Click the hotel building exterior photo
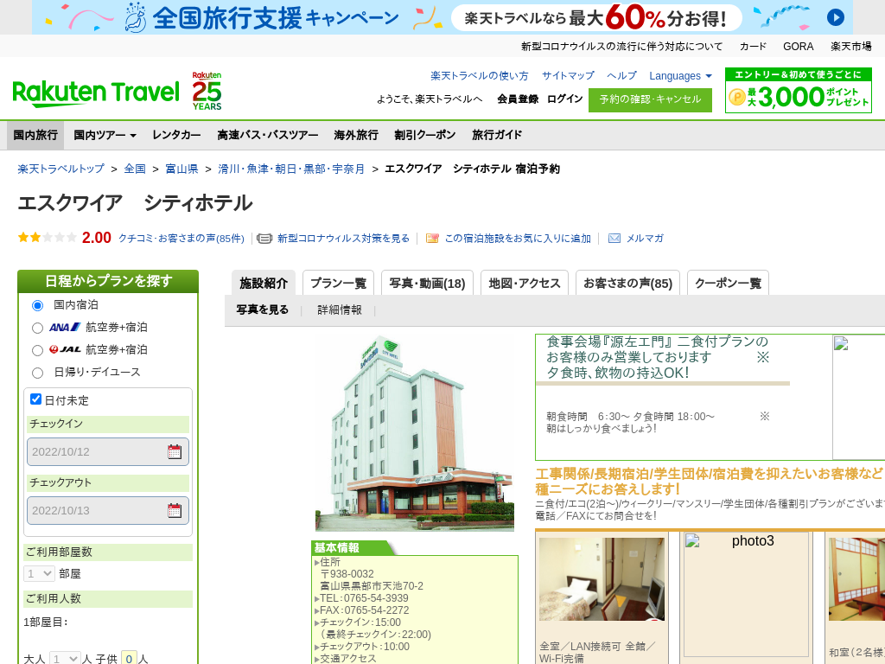The image size is (885, 664). pos(414,432)
